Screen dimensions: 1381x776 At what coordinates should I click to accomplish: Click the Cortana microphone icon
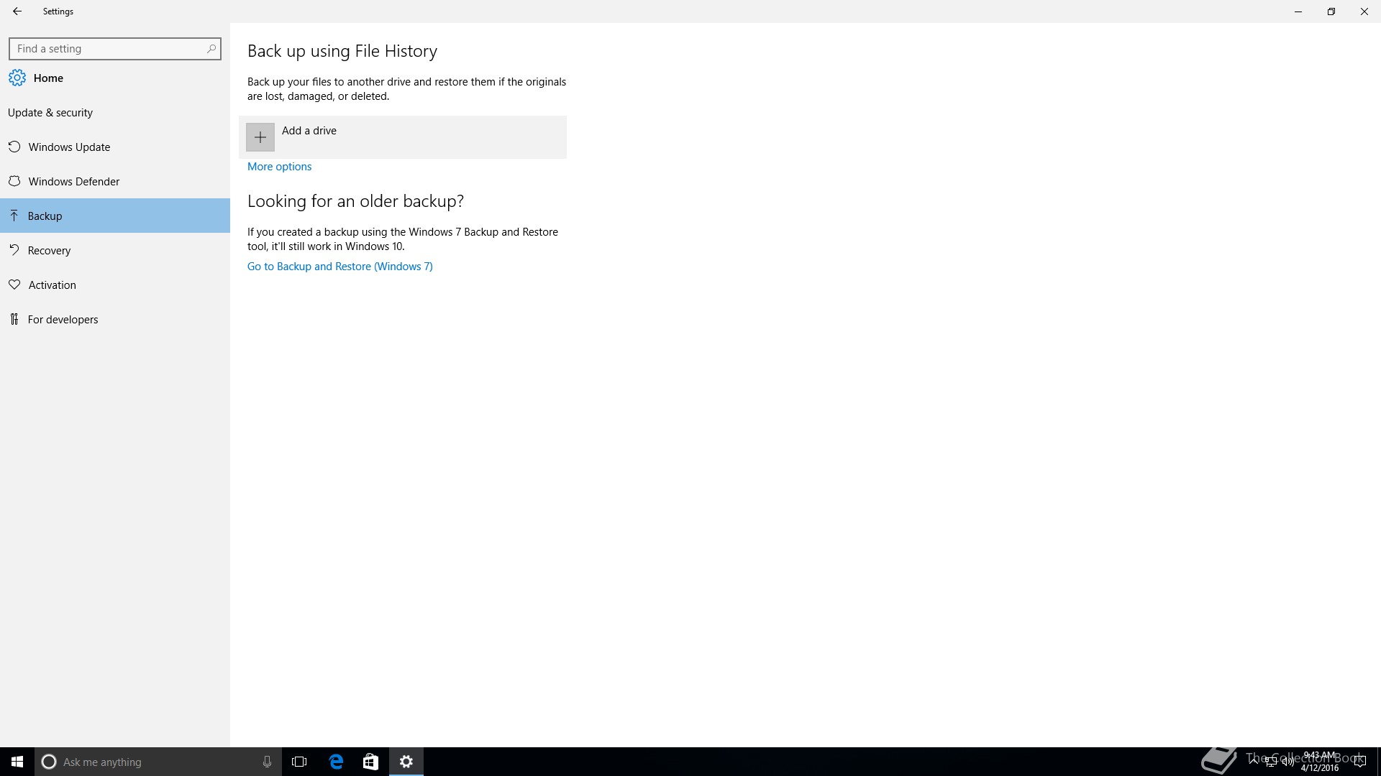pos(267,762)
